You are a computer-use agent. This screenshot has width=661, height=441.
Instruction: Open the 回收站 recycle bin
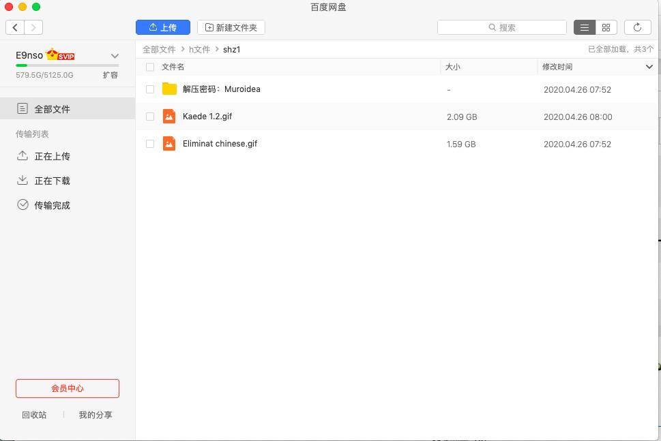[x=34, y=415]
